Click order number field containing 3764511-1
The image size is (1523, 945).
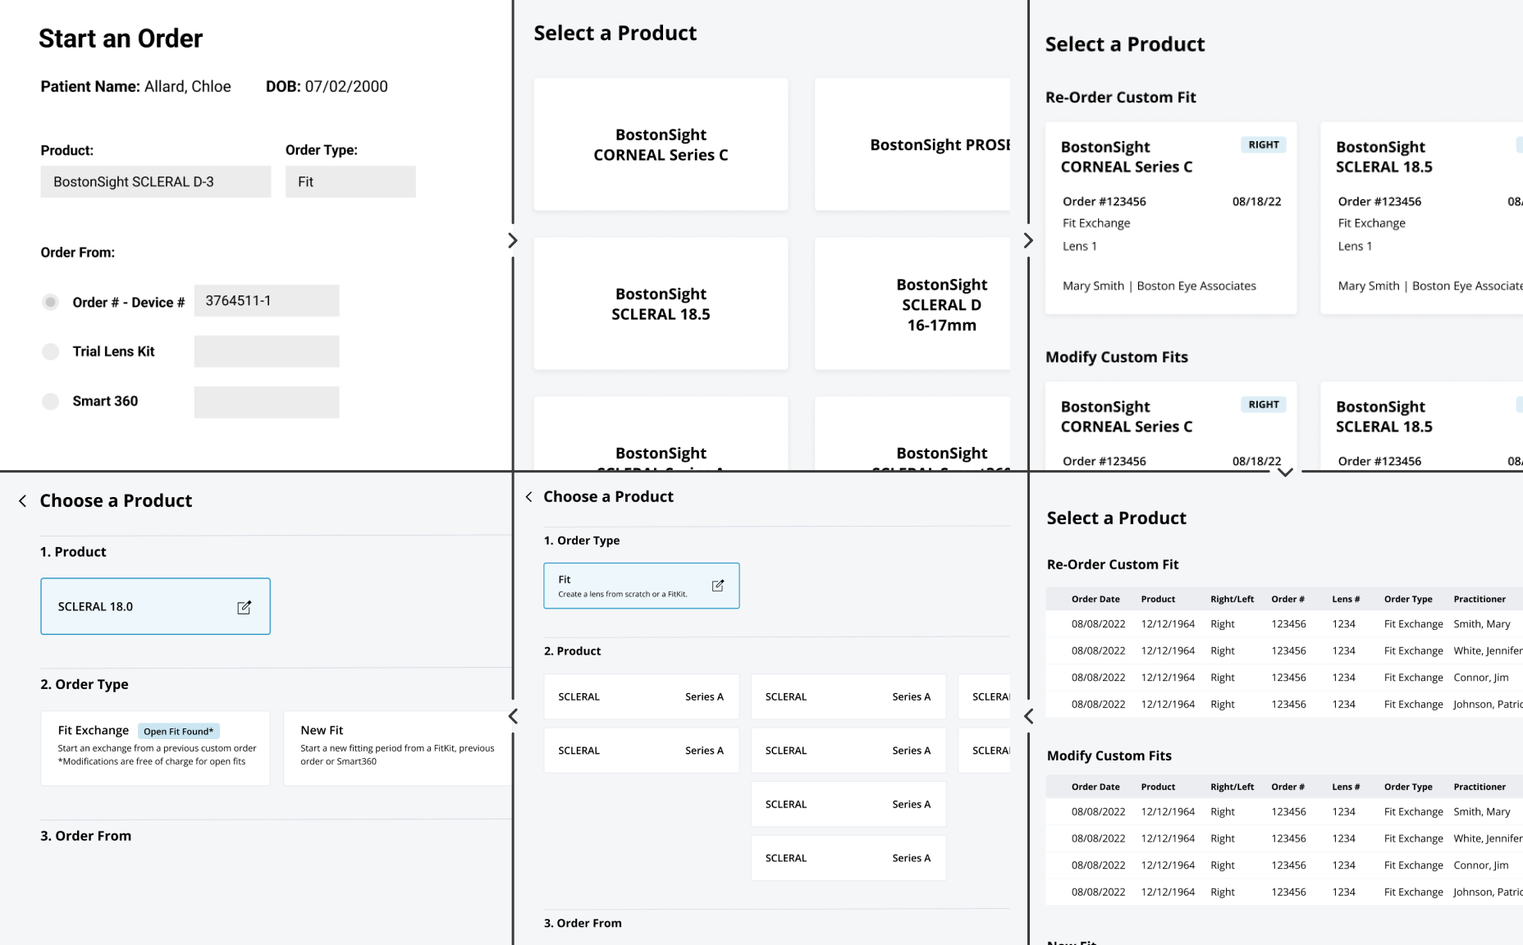(267, 300)
